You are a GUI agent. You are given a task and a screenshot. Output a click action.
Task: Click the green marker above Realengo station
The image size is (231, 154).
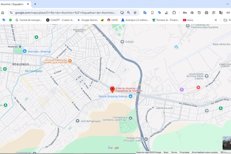tap(36, 37)
